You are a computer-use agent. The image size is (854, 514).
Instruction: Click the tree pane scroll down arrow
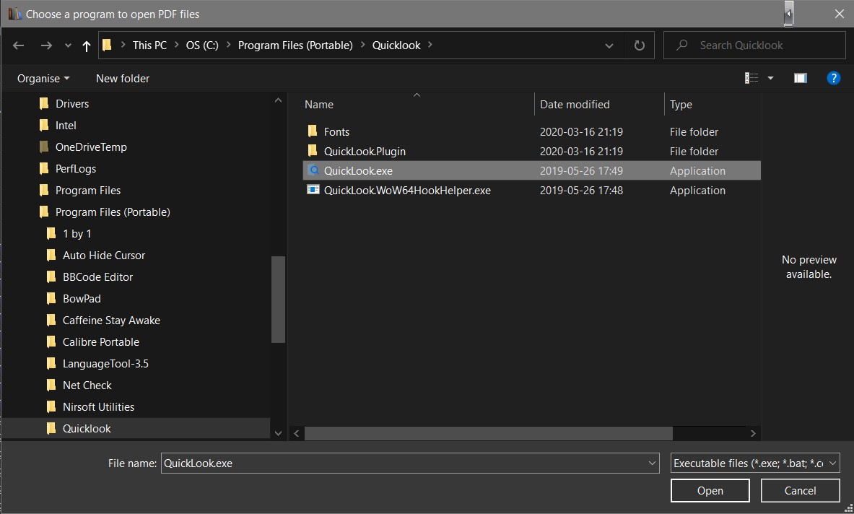[279, 433]
